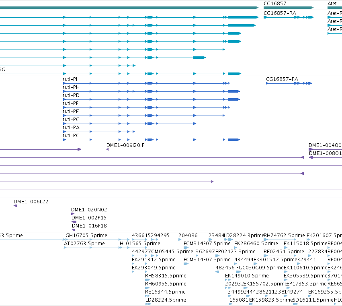342x306 pixels.
Task: Select the EK159823.5prime EST label
Action: 271,300
